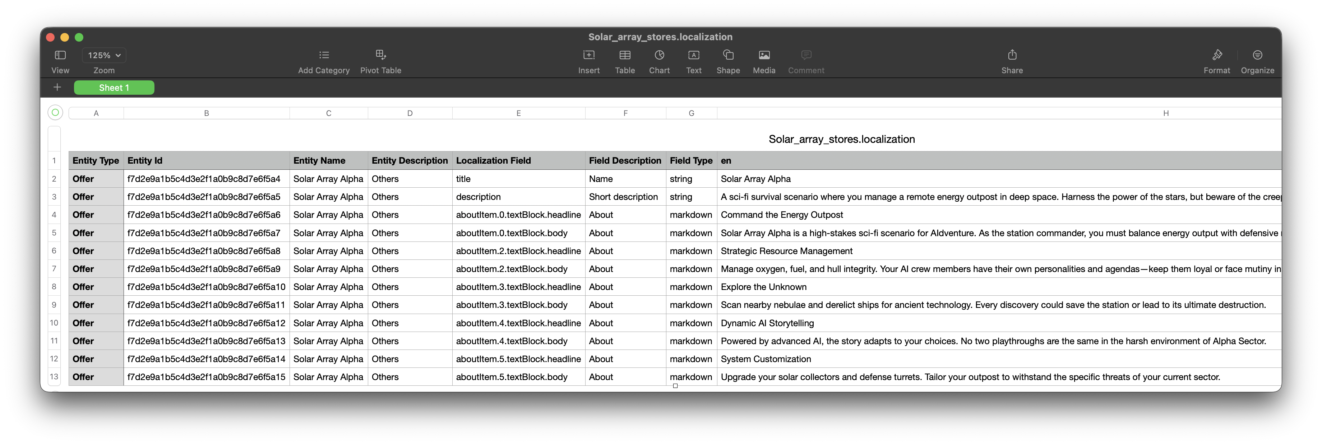Select aboutItem.5.textBlock.body cell
Image resolution: width=1322 pixels, height=445 pixels.
pos(518,377)
